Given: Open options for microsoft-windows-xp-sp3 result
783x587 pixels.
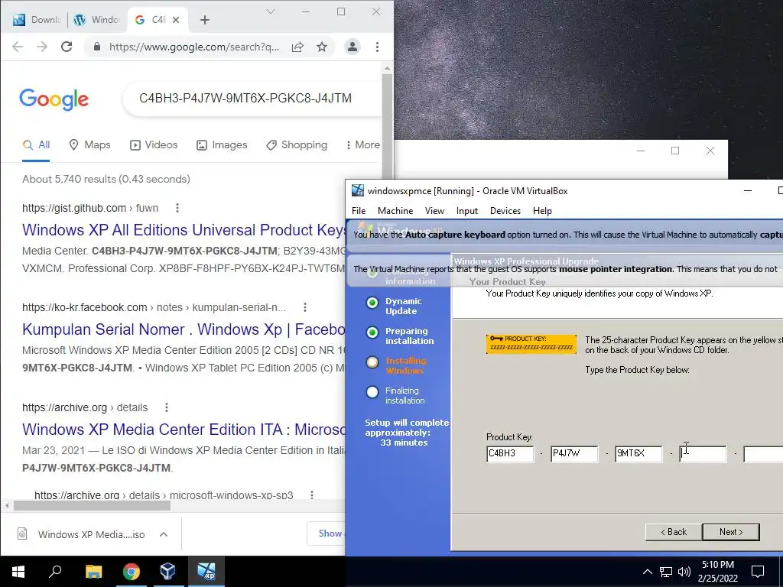Looking at the screenshot, I should point(312,495).
